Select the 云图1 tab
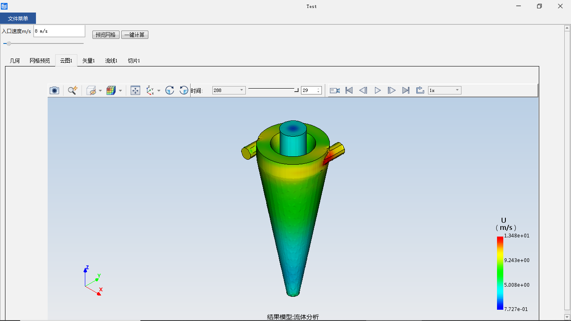The width and height of the screenshot is (571, 321). (x=66, y=61)
